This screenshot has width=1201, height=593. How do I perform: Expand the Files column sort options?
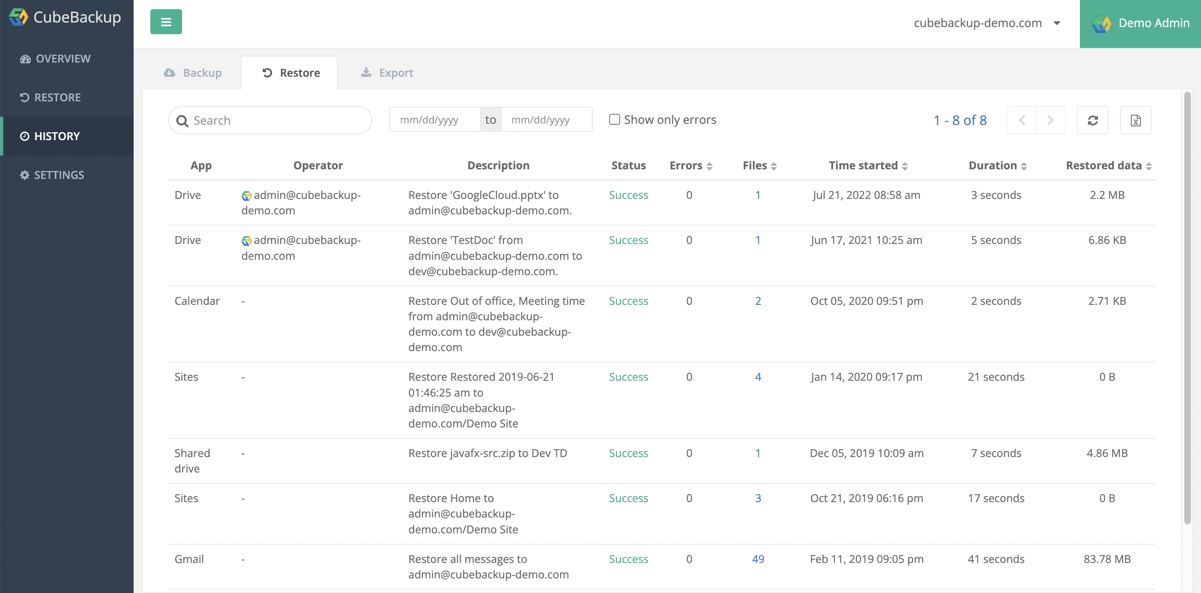775,165
